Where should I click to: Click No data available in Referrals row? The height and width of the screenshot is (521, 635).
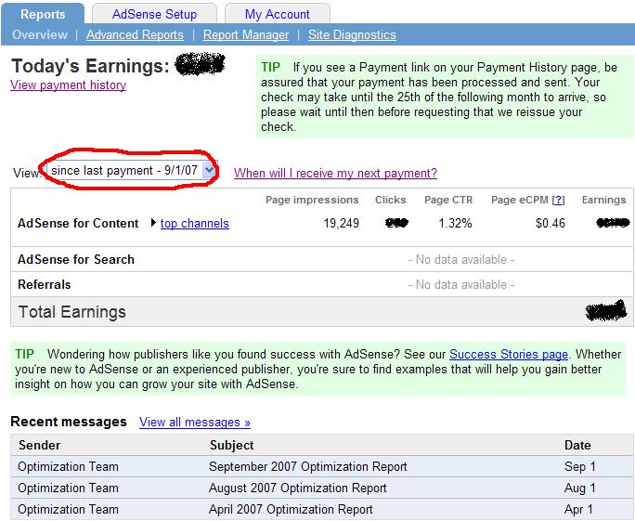coord(461,284)
